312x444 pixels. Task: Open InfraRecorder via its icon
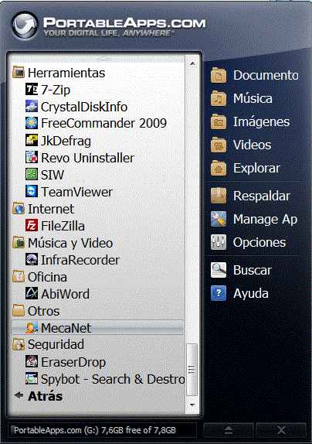(x=32, y=259)
